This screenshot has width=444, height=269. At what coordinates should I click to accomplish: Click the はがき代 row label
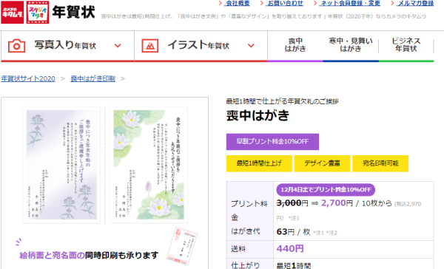pyautogui.click(x=246, y=231)
